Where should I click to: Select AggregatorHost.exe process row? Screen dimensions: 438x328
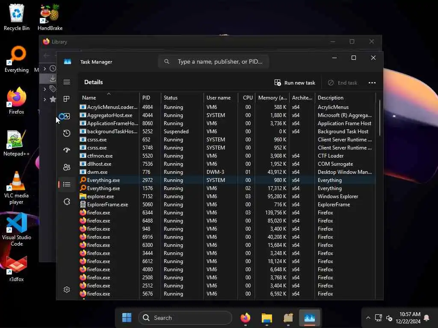227,115
